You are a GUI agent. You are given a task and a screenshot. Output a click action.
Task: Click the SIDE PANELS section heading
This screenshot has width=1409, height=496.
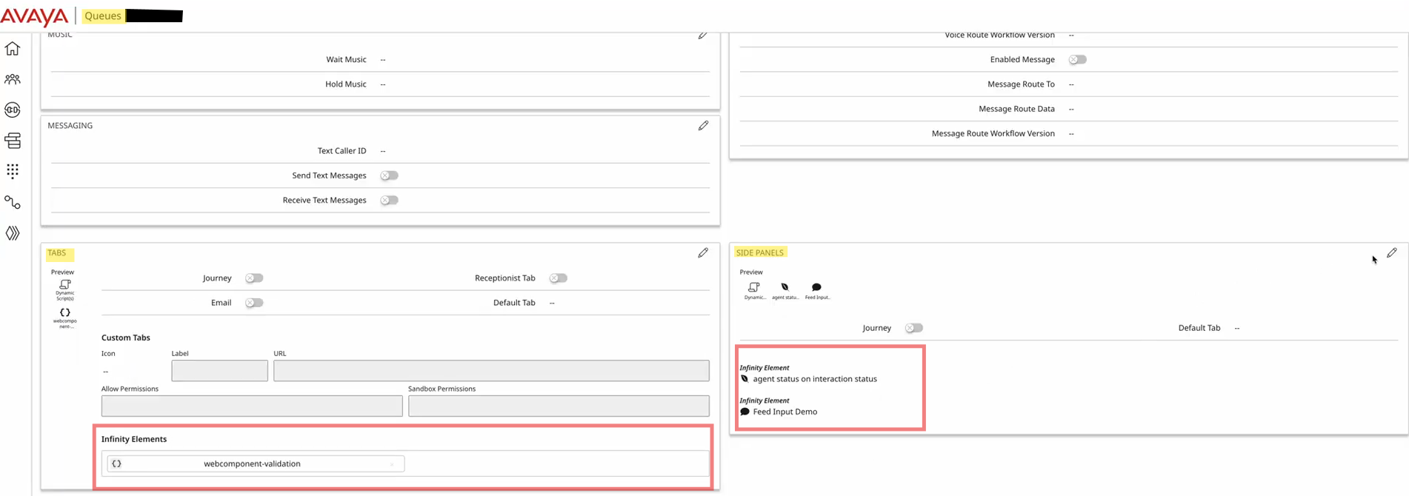click(x=759, y=253)
